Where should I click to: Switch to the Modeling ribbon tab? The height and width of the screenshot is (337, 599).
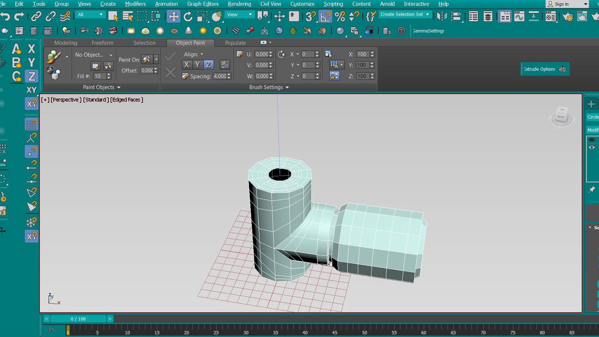pos(66,43)
